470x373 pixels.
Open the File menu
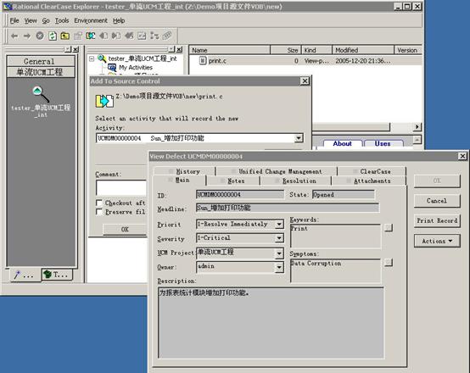coord(14,20)
